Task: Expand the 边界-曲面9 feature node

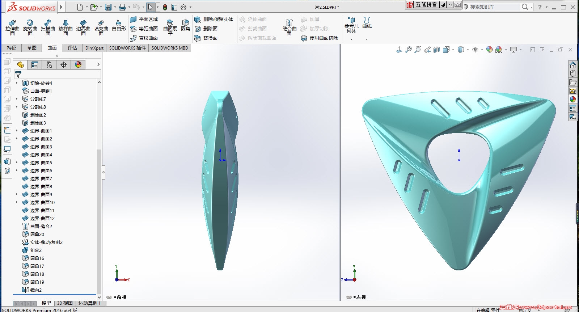Action: click(x=16, y=194)
